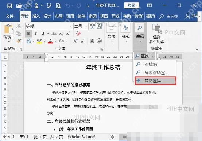Open the font size 二号 dropdown
This screenshot has height=141, width=202.
(86, 26)
